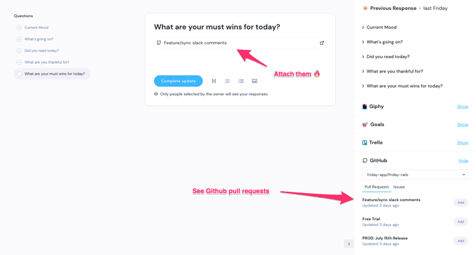The image size is (476, 255).
Task: Click the Feature/sync slack comments response field
Action: click(240, 43)
